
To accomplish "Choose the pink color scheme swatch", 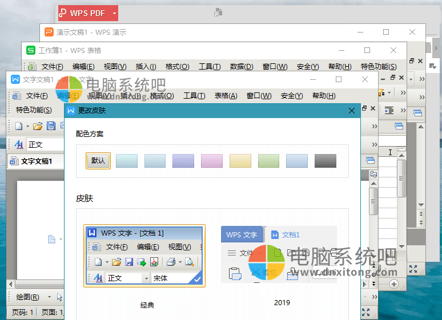I will pos(212,160).
